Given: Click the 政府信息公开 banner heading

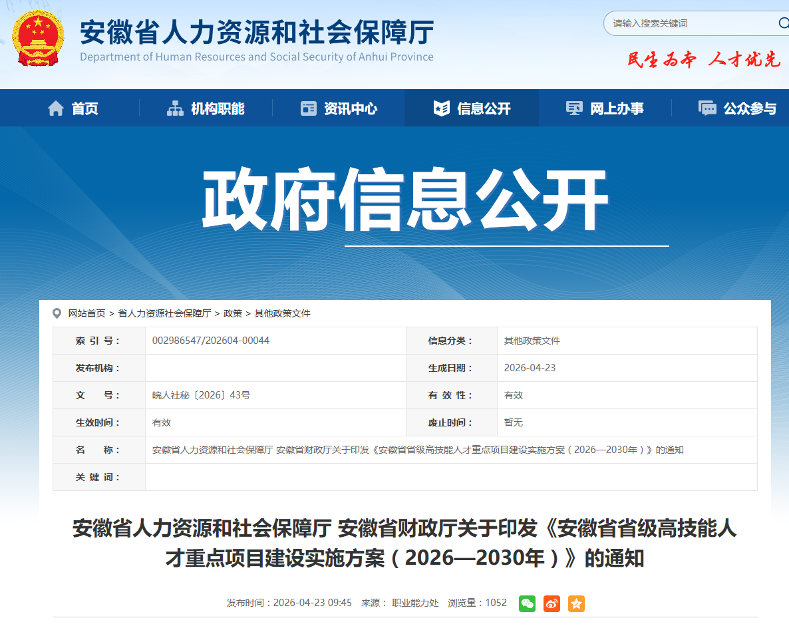Looking at the screenshot, I should pos(406,200).
